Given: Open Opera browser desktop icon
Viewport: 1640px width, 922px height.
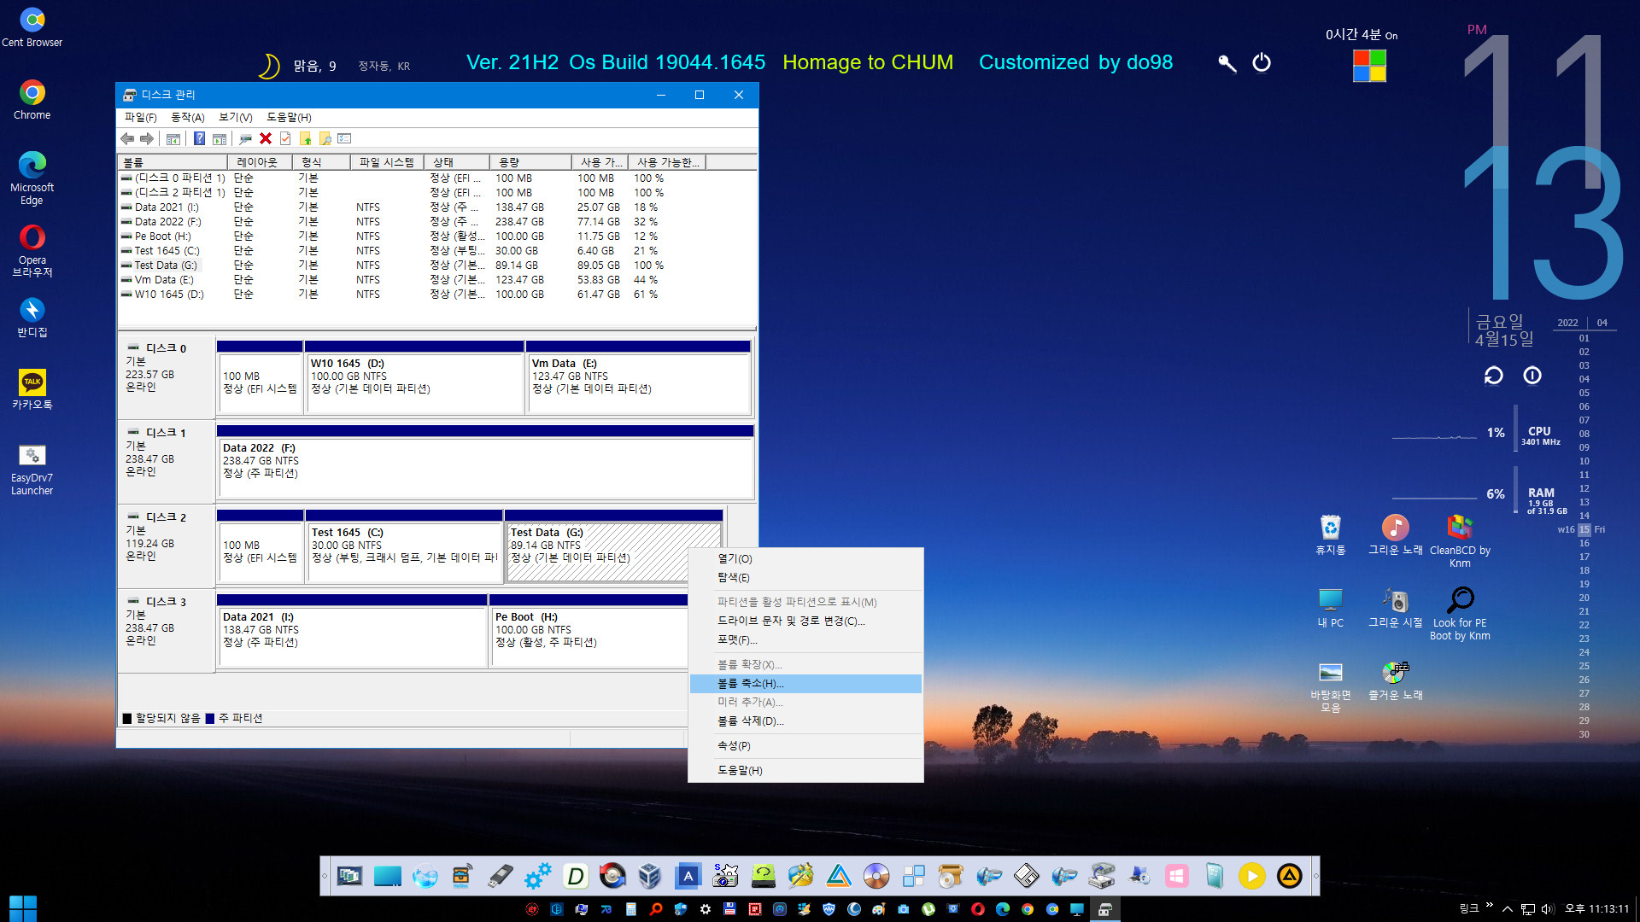Looking at the screenshot, I should [x=32, y=251].
